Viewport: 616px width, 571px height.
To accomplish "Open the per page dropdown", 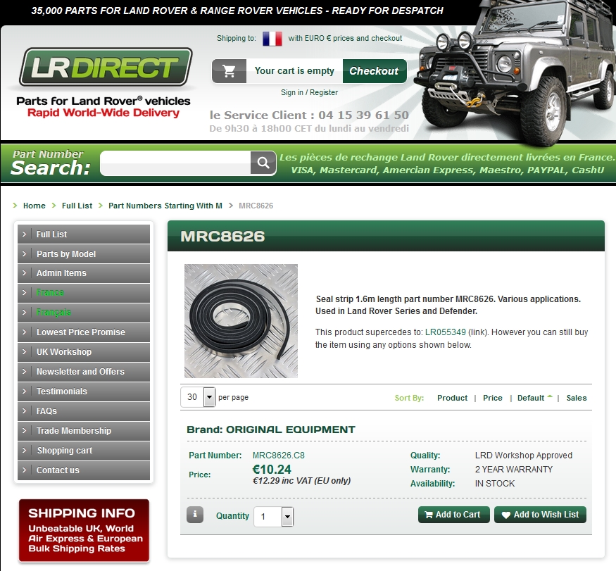I will [x=208, y=398].
